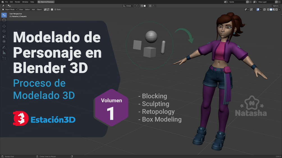282x158 pixels.
Task: Activate the Scale tool
Action: click(x=4, y=36)
